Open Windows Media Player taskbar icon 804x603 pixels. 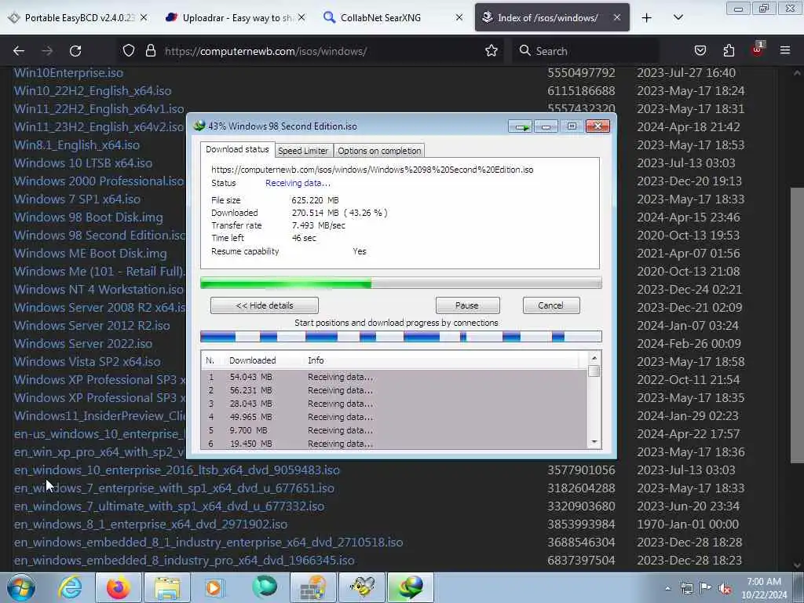click(x=214, y=587)
